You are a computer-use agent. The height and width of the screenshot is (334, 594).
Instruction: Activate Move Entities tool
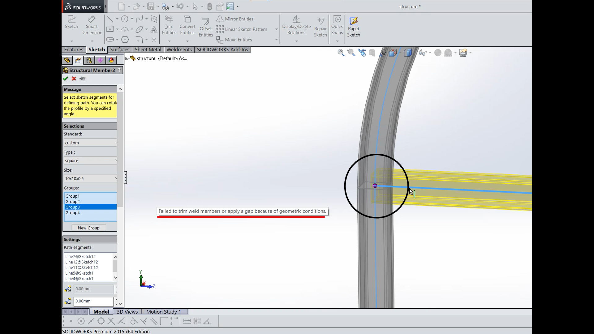[234, 40]
